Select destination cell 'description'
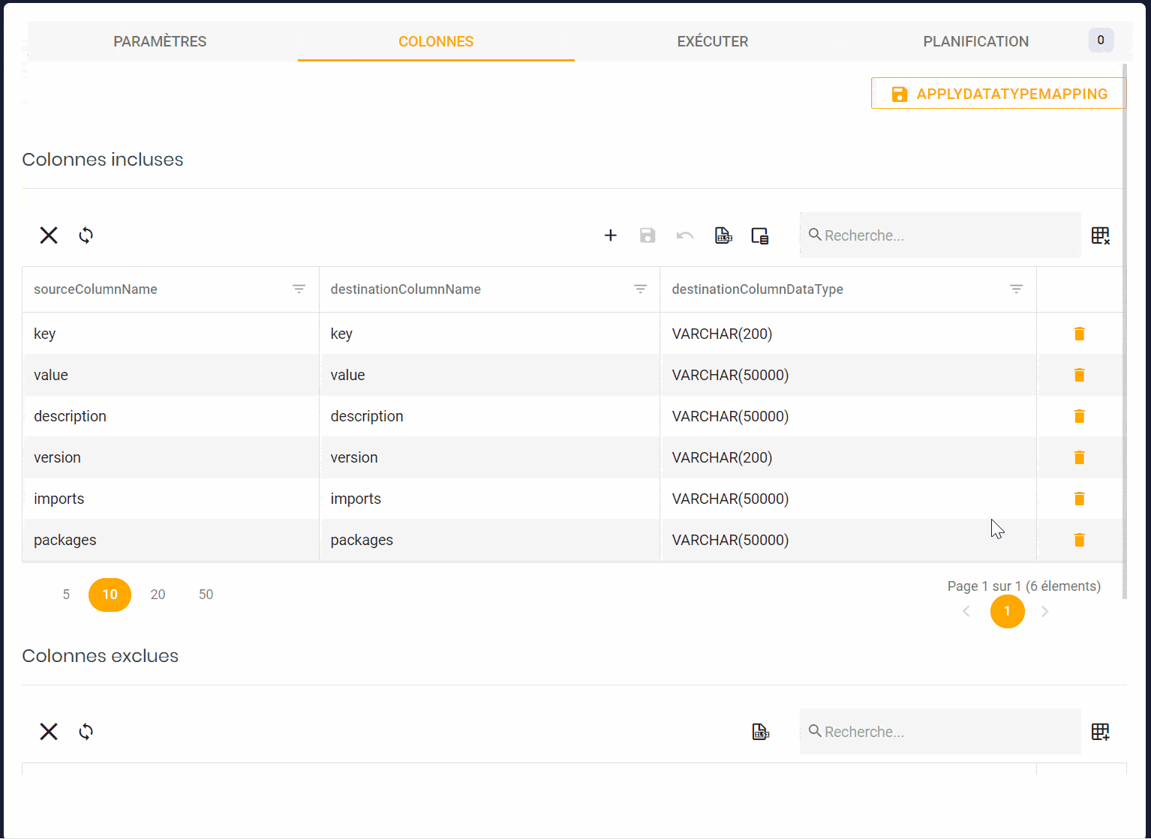1151x839 pixels. coord(489,416)
